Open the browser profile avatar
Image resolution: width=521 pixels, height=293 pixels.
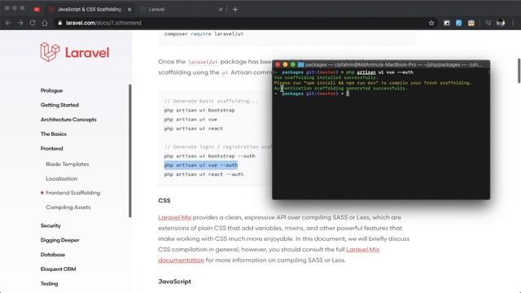point(501,23)
